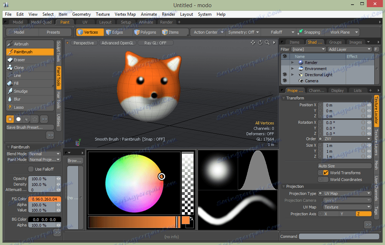
Task: Open the Texture menu
Action: (103, 14)
